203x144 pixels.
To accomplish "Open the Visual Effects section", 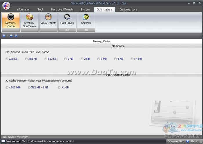I will (x=48, y=22).
